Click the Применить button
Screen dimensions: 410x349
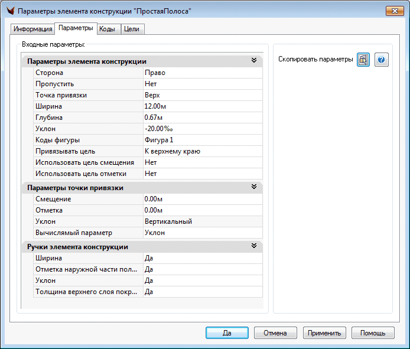[324, 333]
